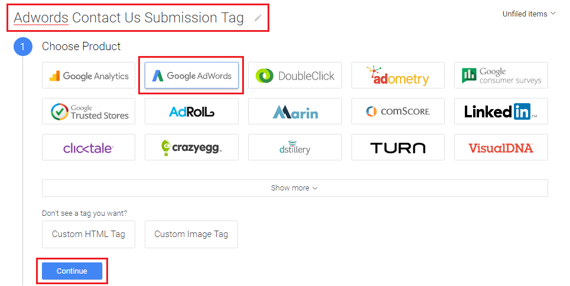The width and height of the screenshot is (570, 286).
Task: Select the dstillery product tile
Action: pyautogui.click(x=295, y=147)
